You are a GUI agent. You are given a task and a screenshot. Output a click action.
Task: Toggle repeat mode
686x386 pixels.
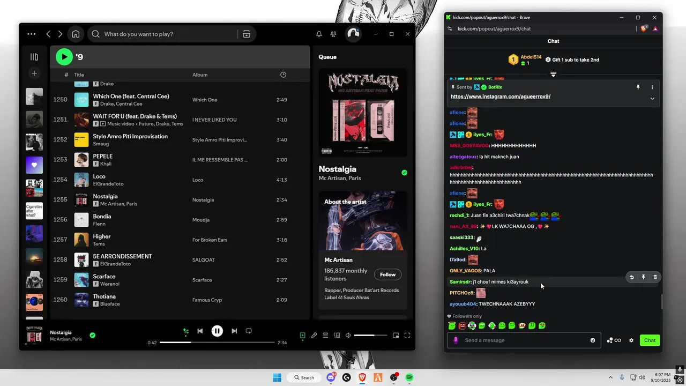tap(249, 331)
